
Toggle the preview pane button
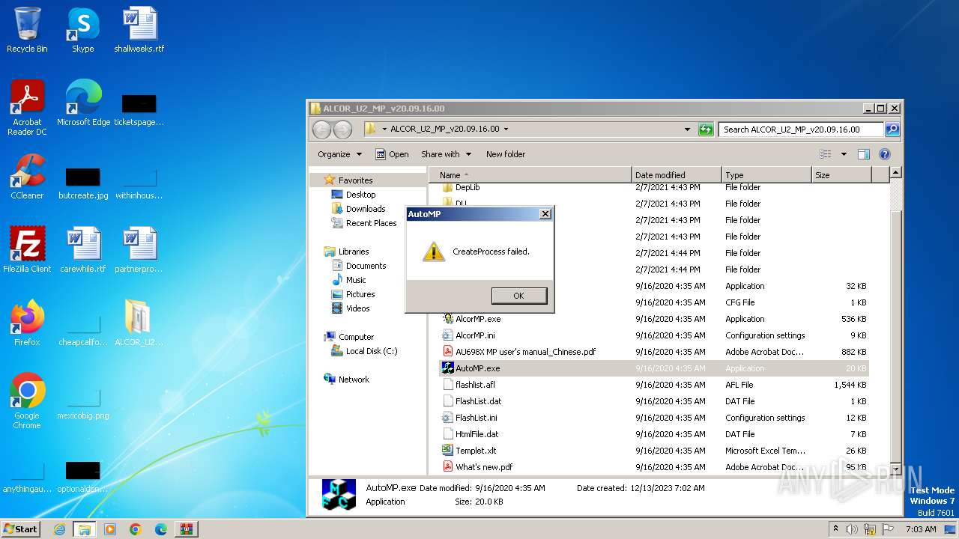(x=863, y=154)
